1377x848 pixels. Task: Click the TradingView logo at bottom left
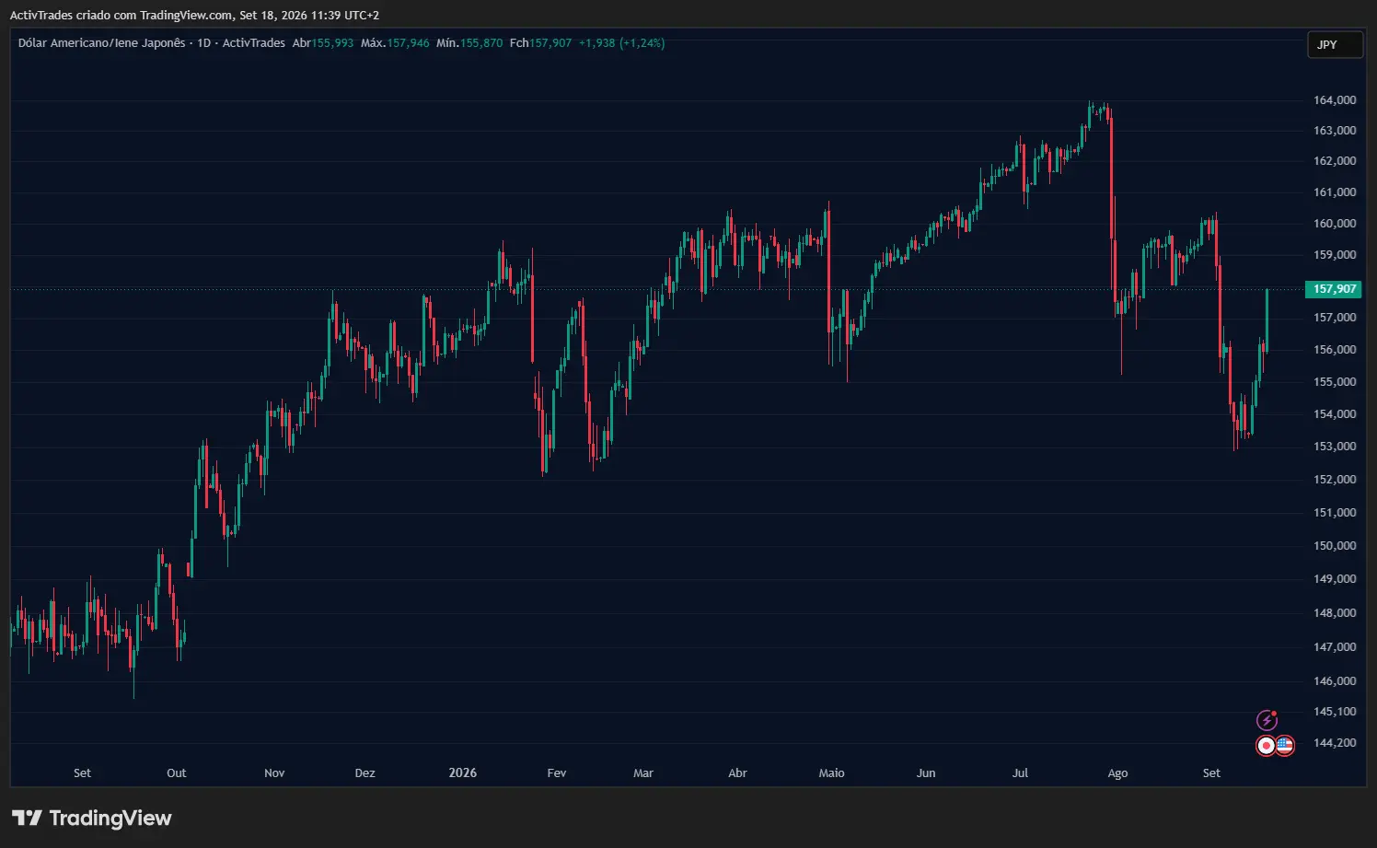[91, 818]
